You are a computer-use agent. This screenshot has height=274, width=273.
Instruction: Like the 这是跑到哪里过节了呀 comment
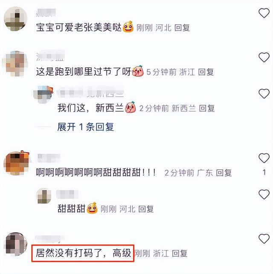tap(264, 58)
